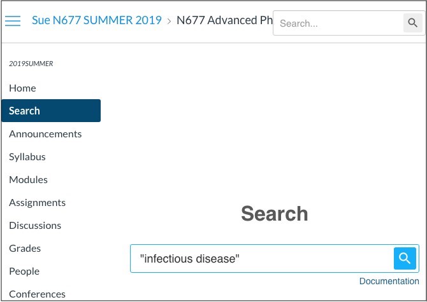View Grades page
The image size is (427, 302).
[25, 248]
